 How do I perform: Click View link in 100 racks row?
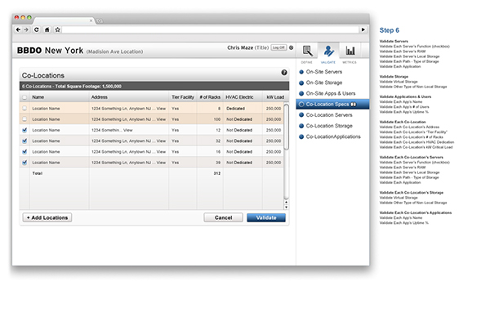[161, 119]
